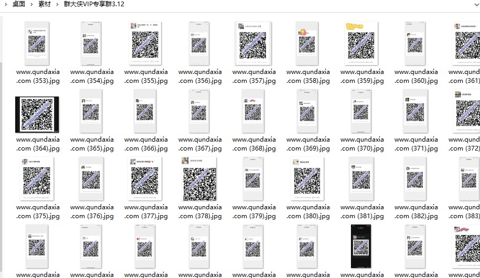This screenshot has height=278, width=480.
Task: Click file name www.qundaxia.com (369).jpg
Action: click(308, 144)
